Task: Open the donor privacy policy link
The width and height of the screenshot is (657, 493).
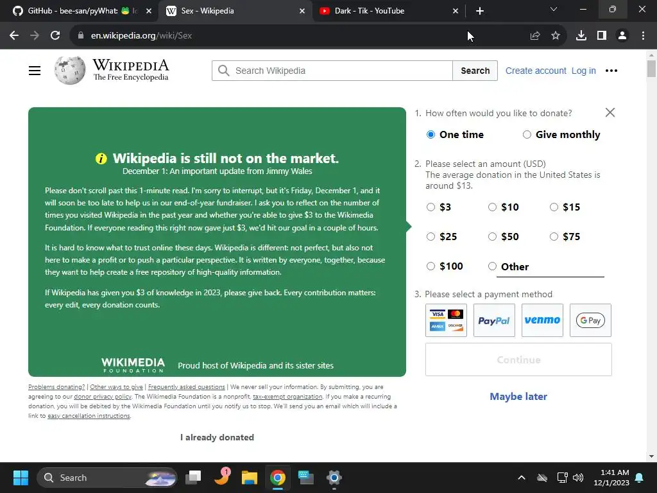Action: 103,397
